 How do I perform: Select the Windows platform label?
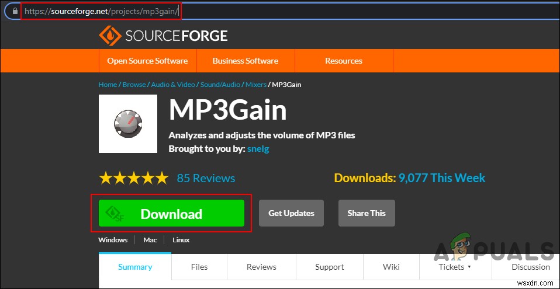113,240
